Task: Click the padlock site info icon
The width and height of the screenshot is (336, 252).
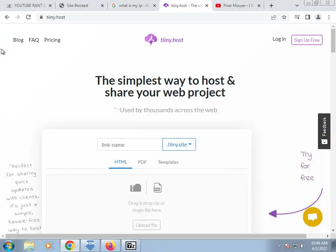Action: coord(41,17)
